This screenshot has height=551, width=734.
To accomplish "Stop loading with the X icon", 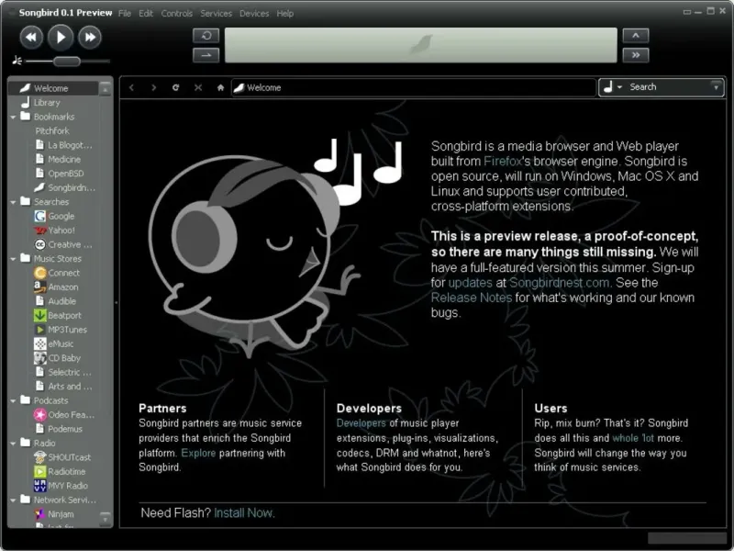I will 198,87.
